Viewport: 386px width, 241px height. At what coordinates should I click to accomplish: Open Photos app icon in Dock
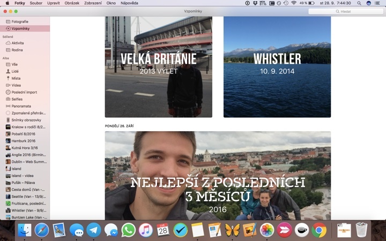[x=267, y=230]
